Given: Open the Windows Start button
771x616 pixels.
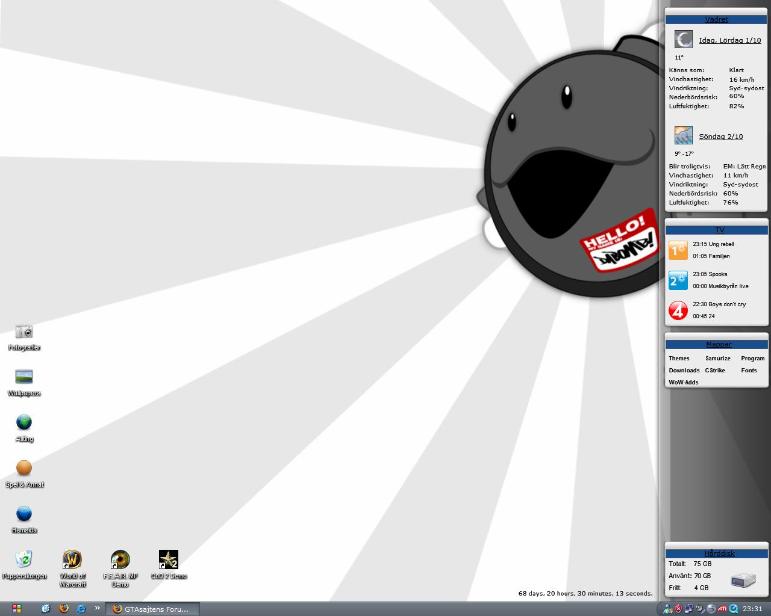Looking at the screenshot, I should pos(16,609).
